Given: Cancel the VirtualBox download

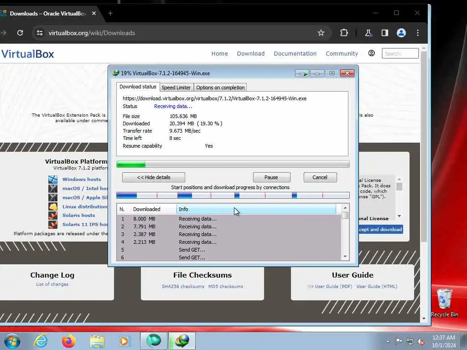Looking at the screenshot, I should (320, 177).
